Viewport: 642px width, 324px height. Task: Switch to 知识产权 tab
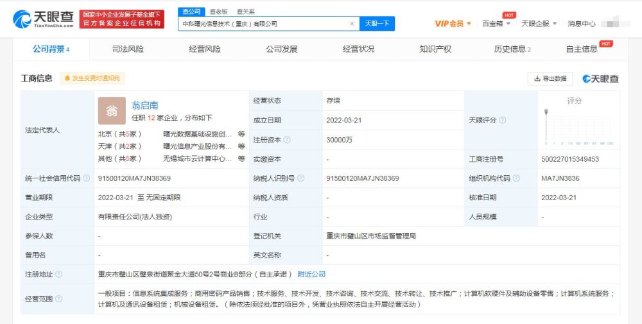point(435,49)
